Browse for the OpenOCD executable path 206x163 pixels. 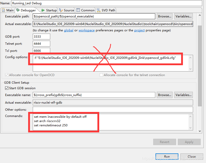[x=165, y=16]
